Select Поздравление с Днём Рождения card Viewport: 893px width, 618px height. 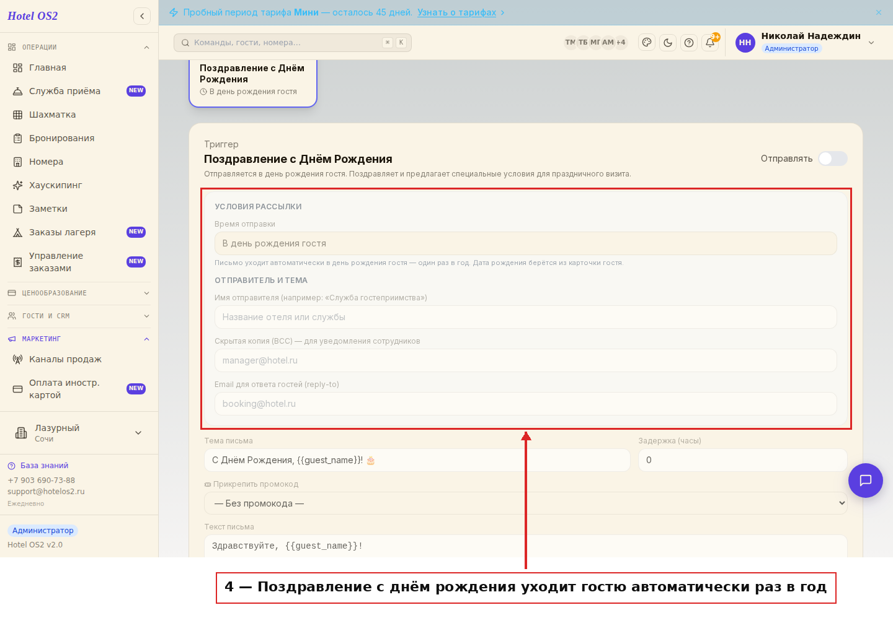pyautogui.click(x=253, y=83)
